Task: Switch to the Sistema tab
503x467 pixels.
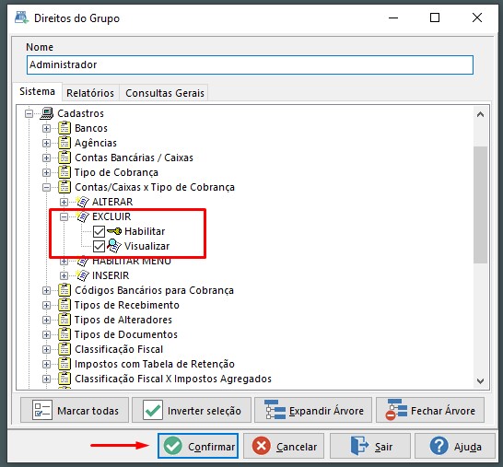Action: pyautogui.click(x=37, y=92)
